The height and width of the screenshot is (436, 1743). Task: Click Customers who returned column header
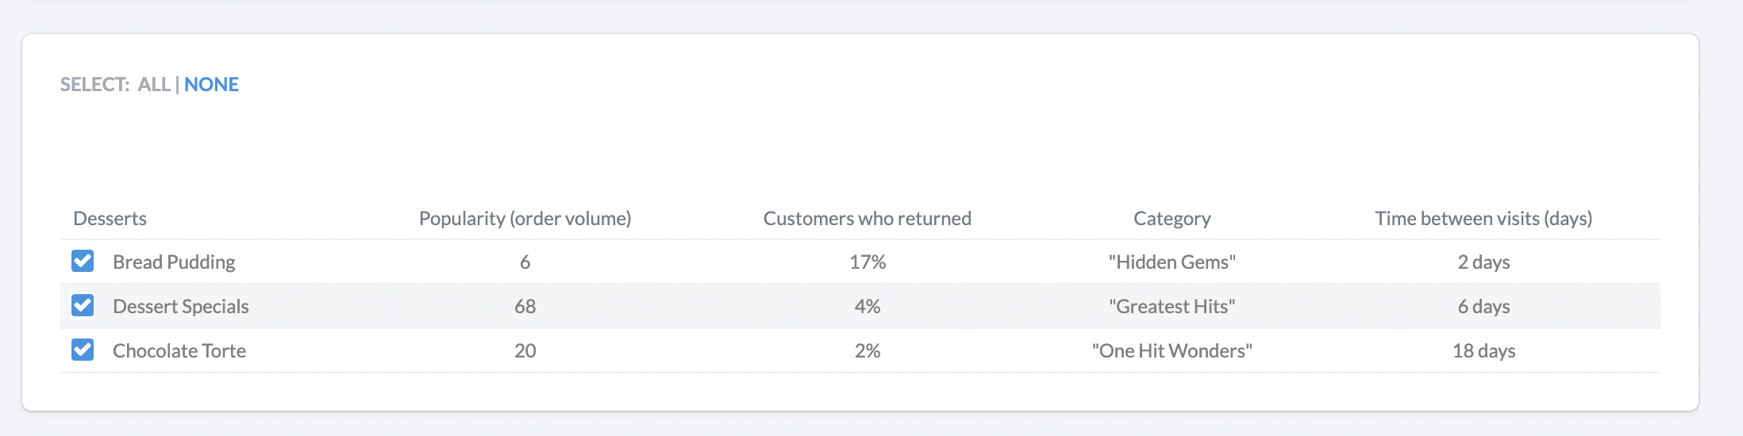[x=867, y=218]
